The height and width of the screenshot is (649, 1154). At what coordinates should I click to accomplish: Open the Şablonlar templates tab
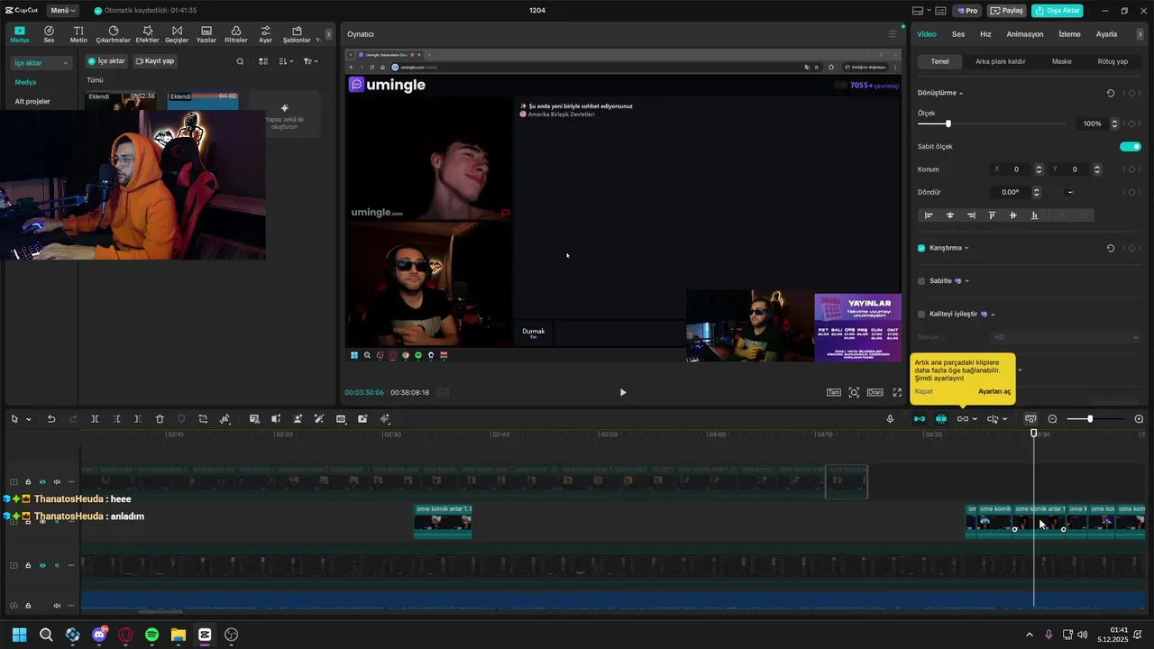click(x=297, y=34)
